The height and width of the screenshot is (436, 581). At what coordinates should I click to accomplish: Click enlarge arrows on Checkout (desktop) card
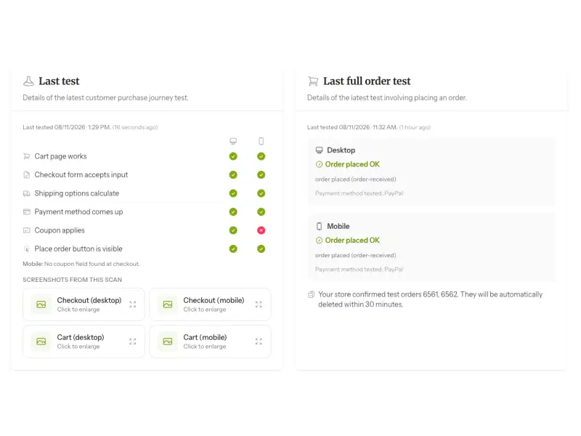[x=133, y=304]
